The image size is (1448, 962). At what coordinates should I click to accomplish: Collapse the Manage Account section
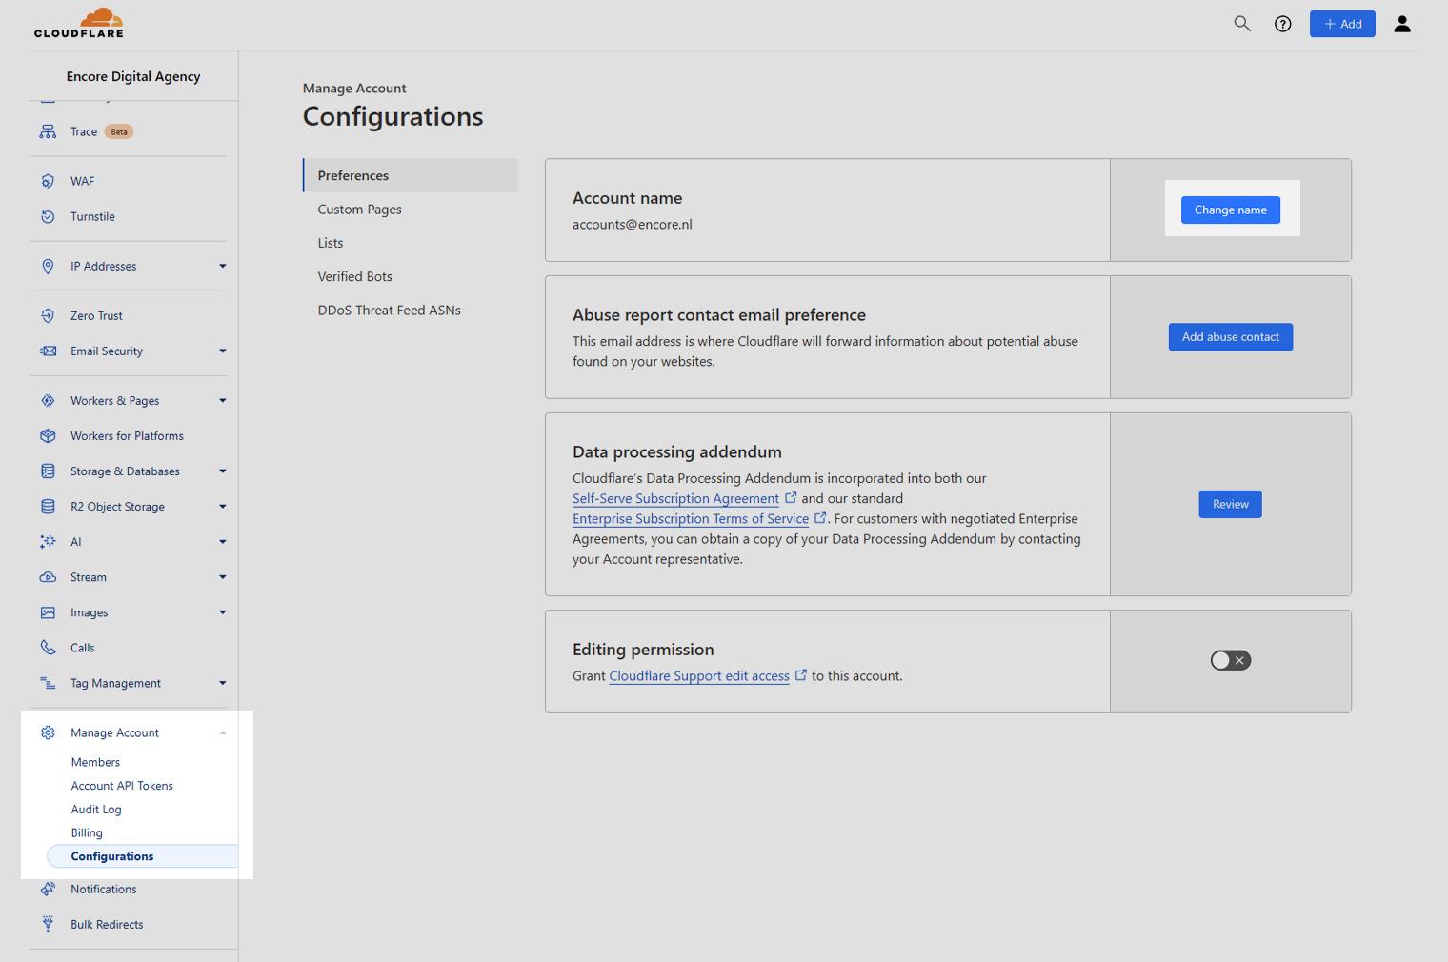(x=222, y=732)
